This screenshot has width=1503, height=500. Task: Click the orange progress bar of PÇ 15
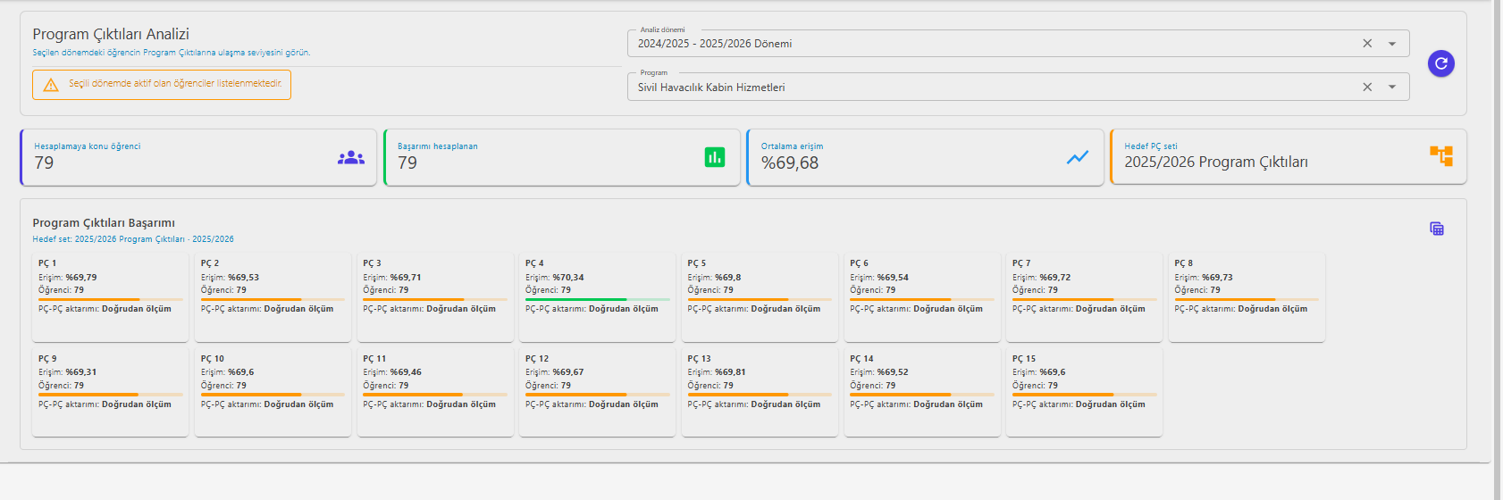1084,395
